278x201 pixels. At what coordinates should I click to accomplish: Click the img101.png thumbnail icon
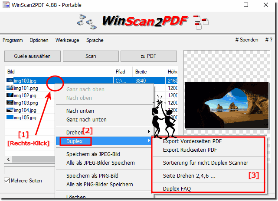click(x=10, y=88)
